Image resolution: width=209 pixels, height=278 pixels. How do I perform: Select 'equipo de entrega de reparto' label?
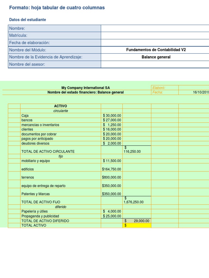tap(61, 184)
